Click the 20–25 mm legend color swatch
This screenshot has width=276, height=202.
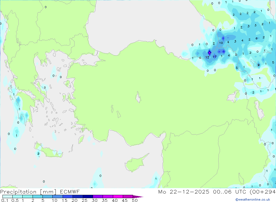point(78,196)
